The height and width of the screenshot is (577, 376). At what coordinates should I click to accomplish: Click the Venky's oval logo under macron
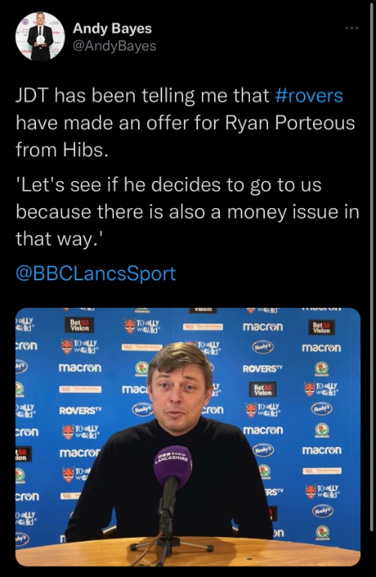click(263, 346)
